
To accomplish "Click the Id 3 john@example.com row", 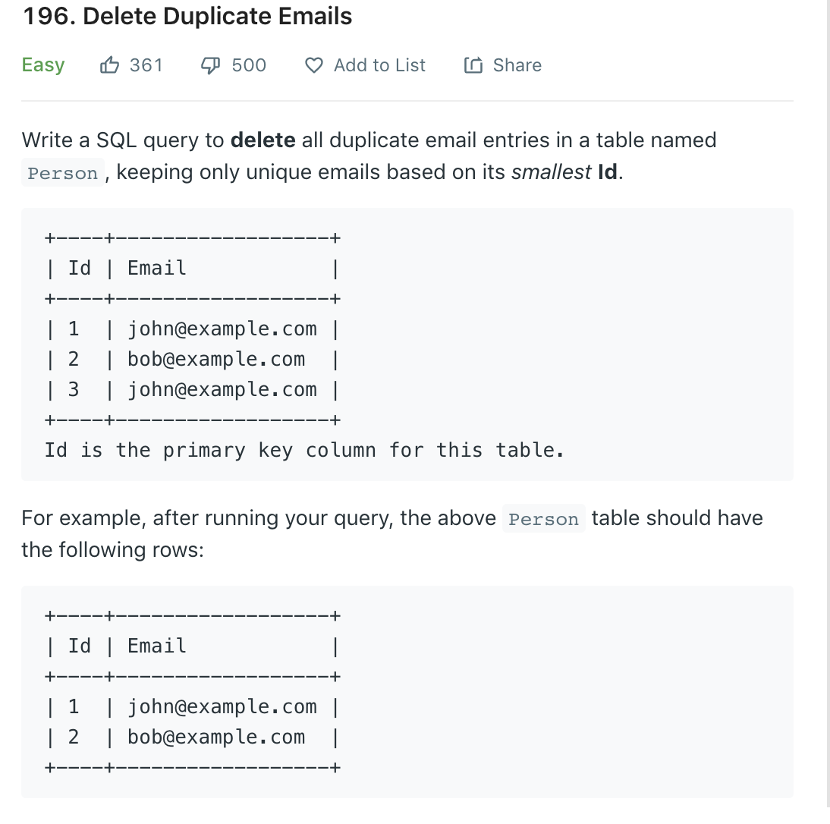I will (192, 390).
